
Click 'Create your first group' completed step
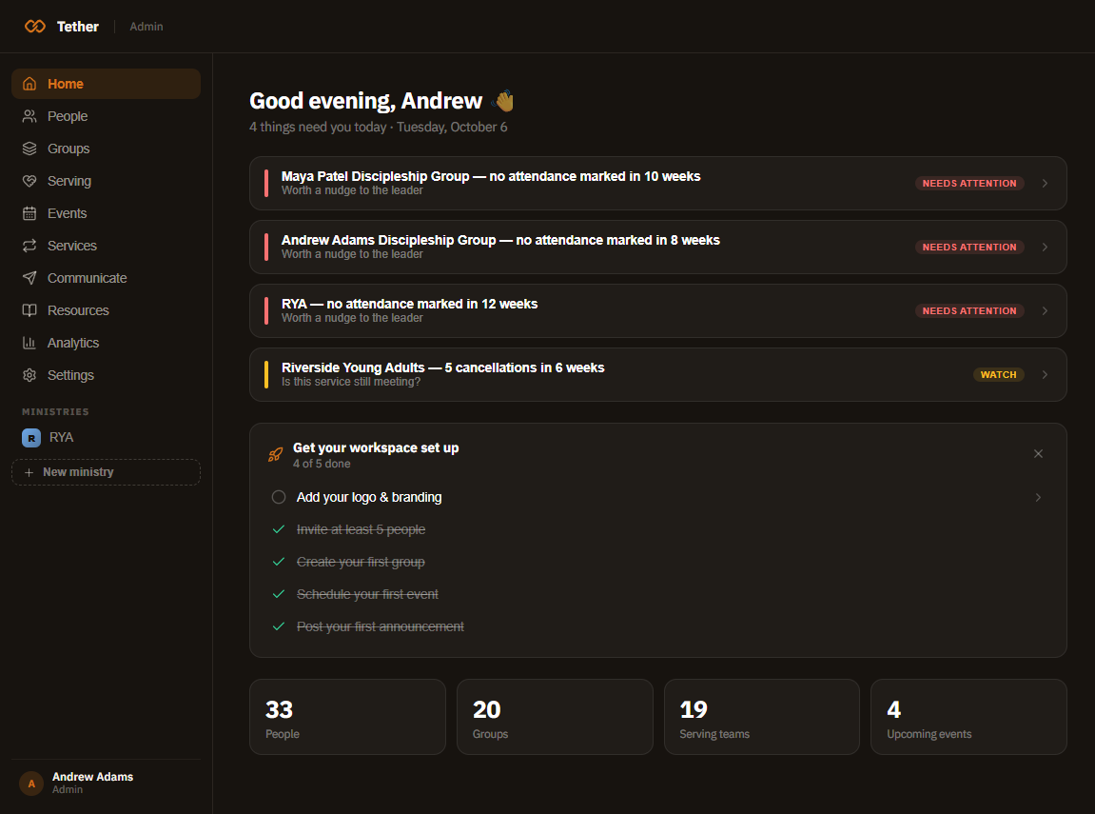point(361,562)
